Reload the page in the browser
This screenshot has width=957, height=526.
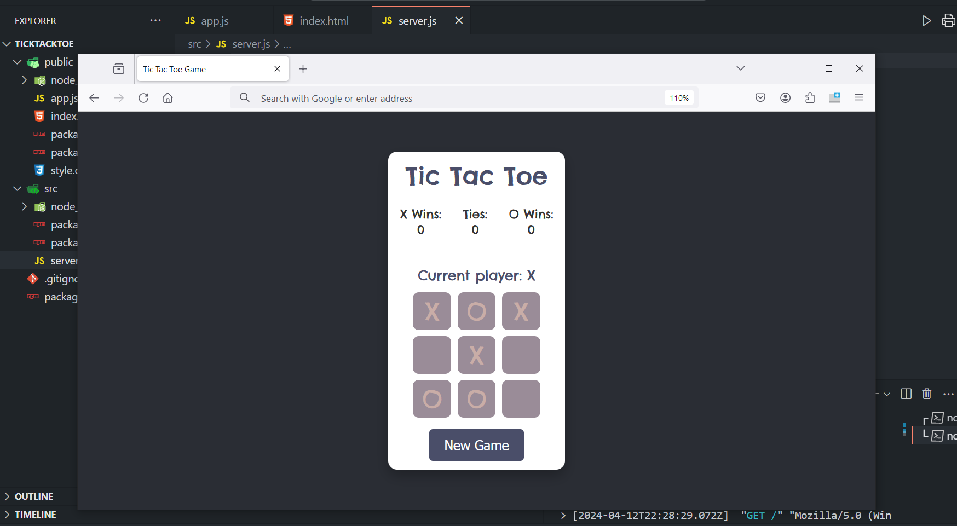click(x=143, y=98)
